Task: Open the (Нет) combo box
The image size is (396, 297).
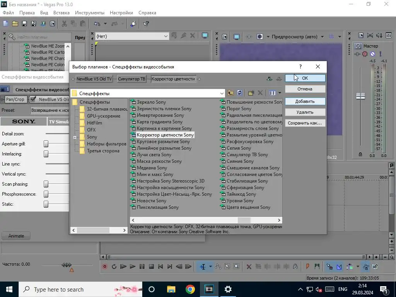Action: (132, 36)
